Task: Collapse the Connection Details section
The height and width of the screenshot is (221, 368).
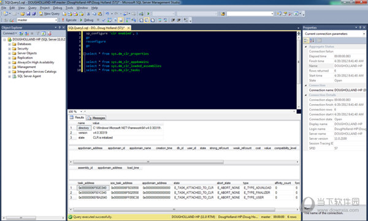Action: (306, 95)
